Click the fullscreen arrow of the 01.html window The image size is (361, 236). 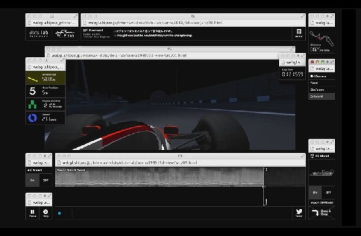tap(292, 49)
